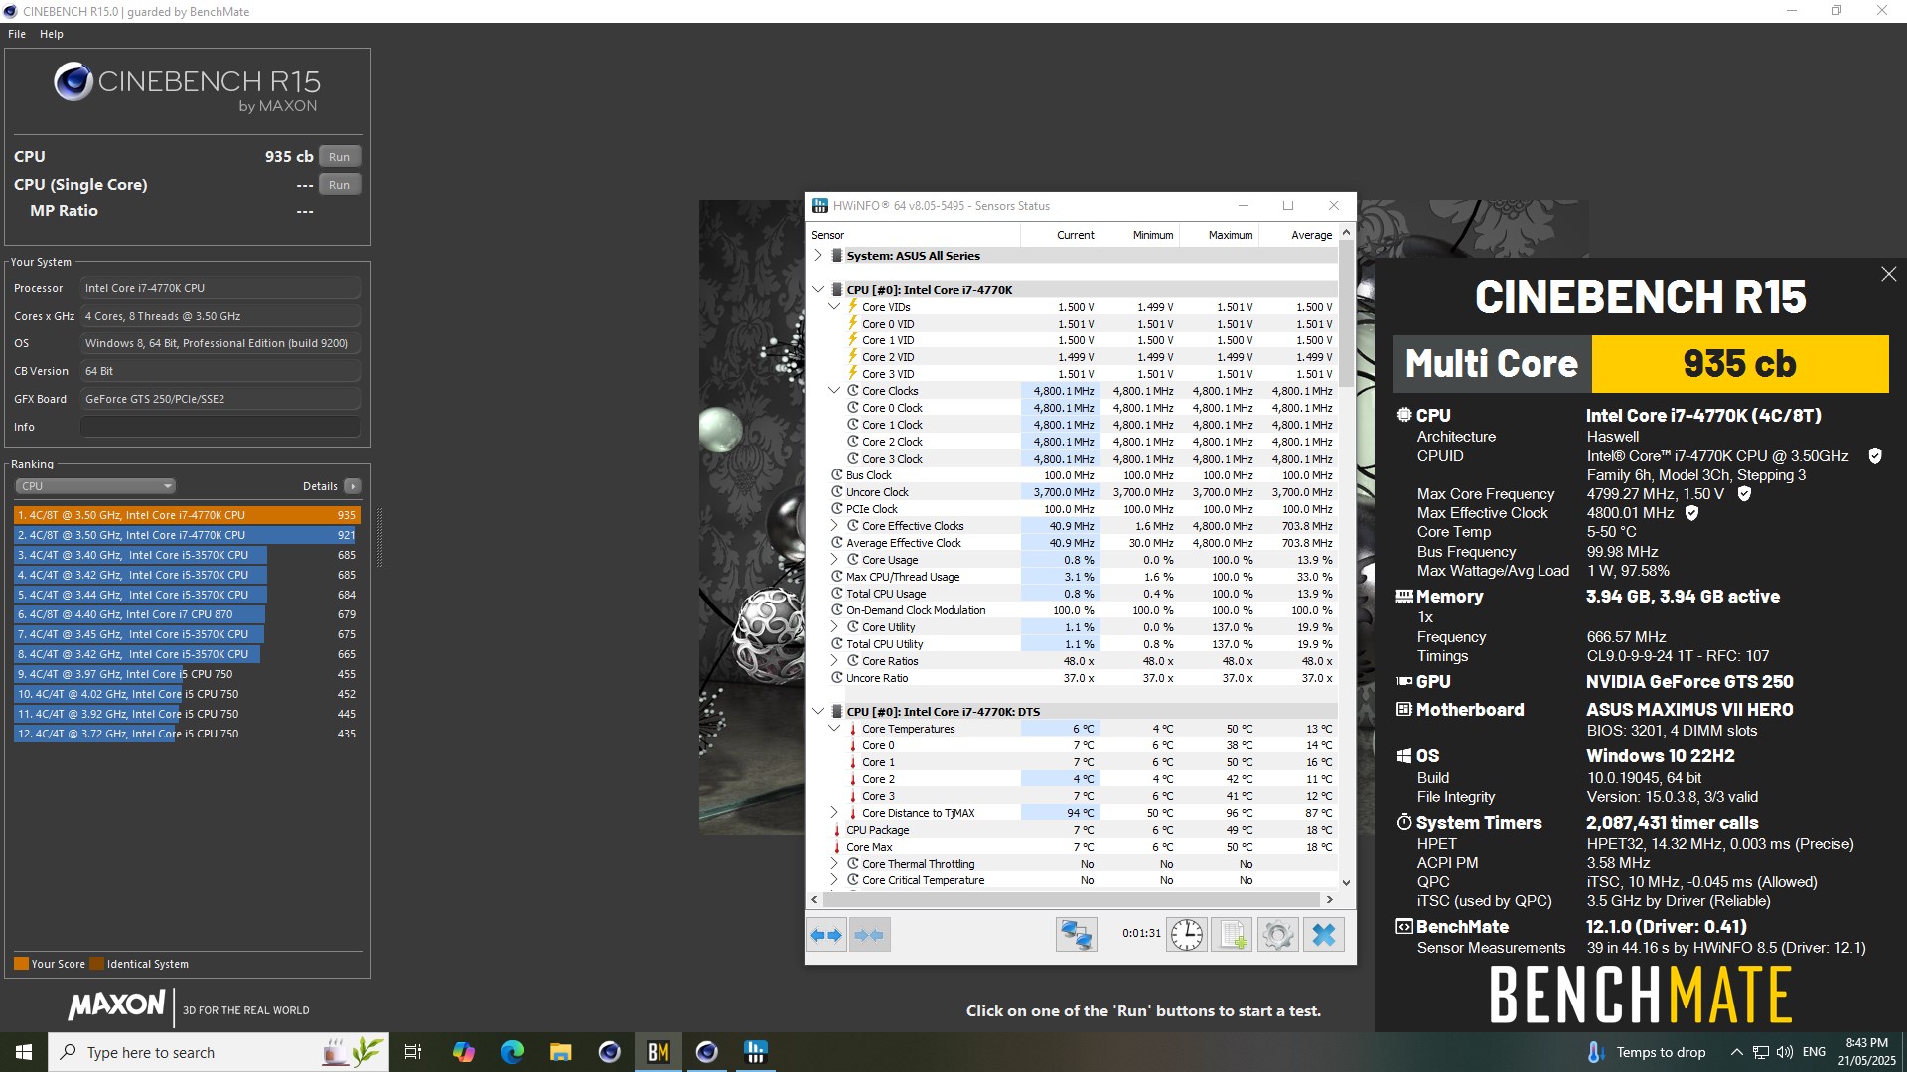1907x1072 pixels.
Task: Launch Copilot from the taskbar
Action: 463,1052
